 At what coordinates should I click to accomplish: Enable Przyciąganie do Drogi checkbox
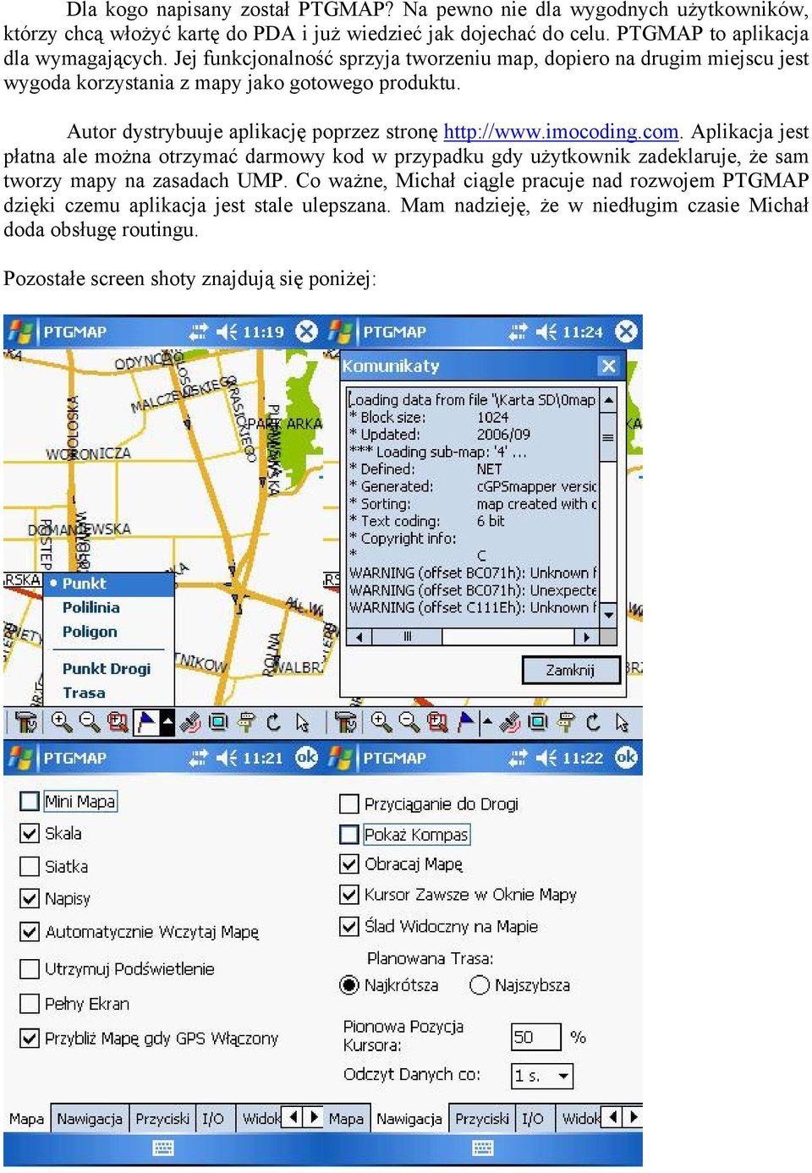(349, 803)
